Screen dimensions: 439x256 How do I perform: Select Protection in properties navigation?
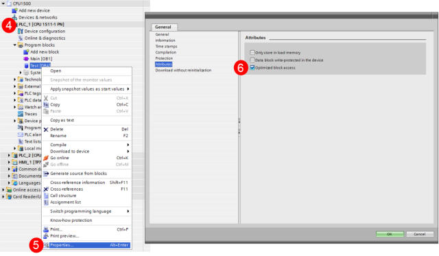(x=164, y=58)
